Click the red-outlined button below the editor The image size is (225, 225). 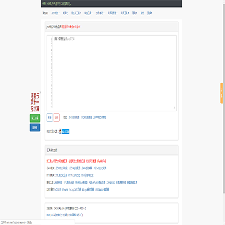point(56,117)
